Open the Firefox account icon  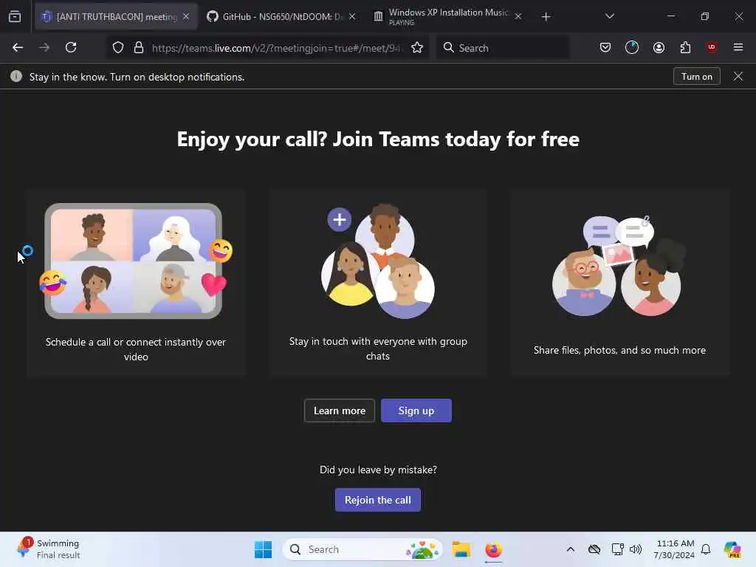[x=659, y=47]
